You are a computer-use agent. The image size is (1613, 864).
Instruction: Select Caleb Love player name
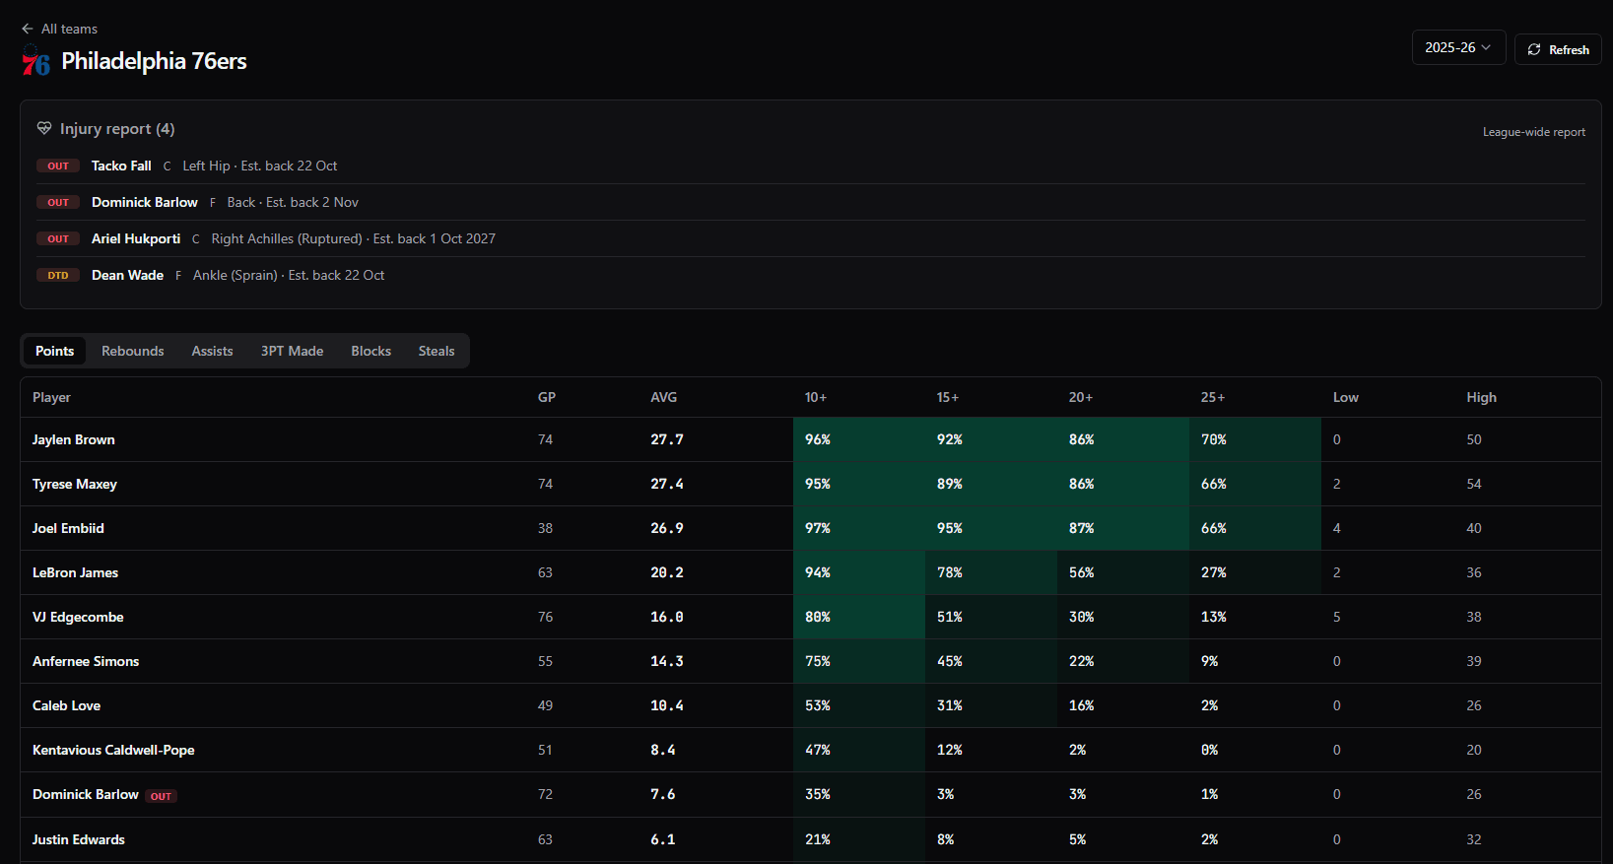pyautogui.click(x=66, y=705)
